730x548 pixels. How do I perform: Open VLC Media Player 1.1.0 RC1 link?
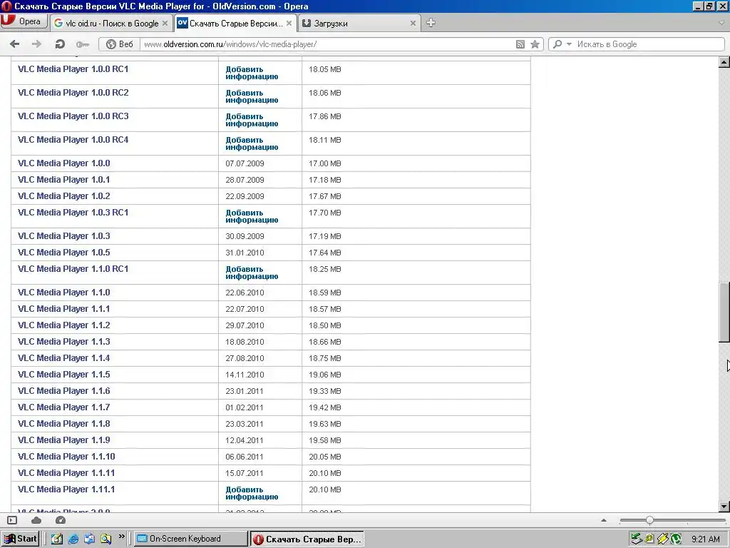(73, 268)
